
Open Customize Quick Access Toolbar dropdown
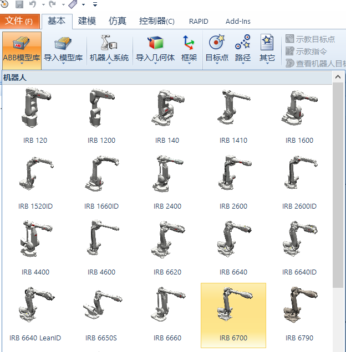pos(95,4)
